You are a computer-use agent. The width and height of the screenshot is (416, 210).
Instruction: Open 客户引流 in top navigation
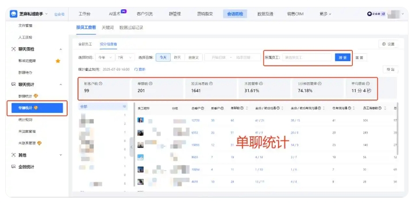click(145, 14)
